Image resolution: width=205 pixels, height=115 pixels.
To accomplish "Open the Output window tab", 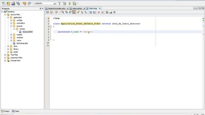I will [x=5, y=111].
